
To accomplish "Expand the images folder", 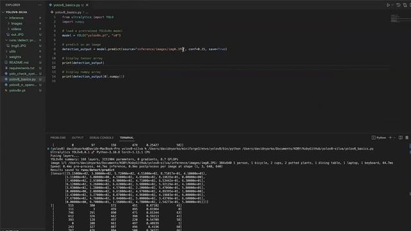I will [x=8, y=24].
